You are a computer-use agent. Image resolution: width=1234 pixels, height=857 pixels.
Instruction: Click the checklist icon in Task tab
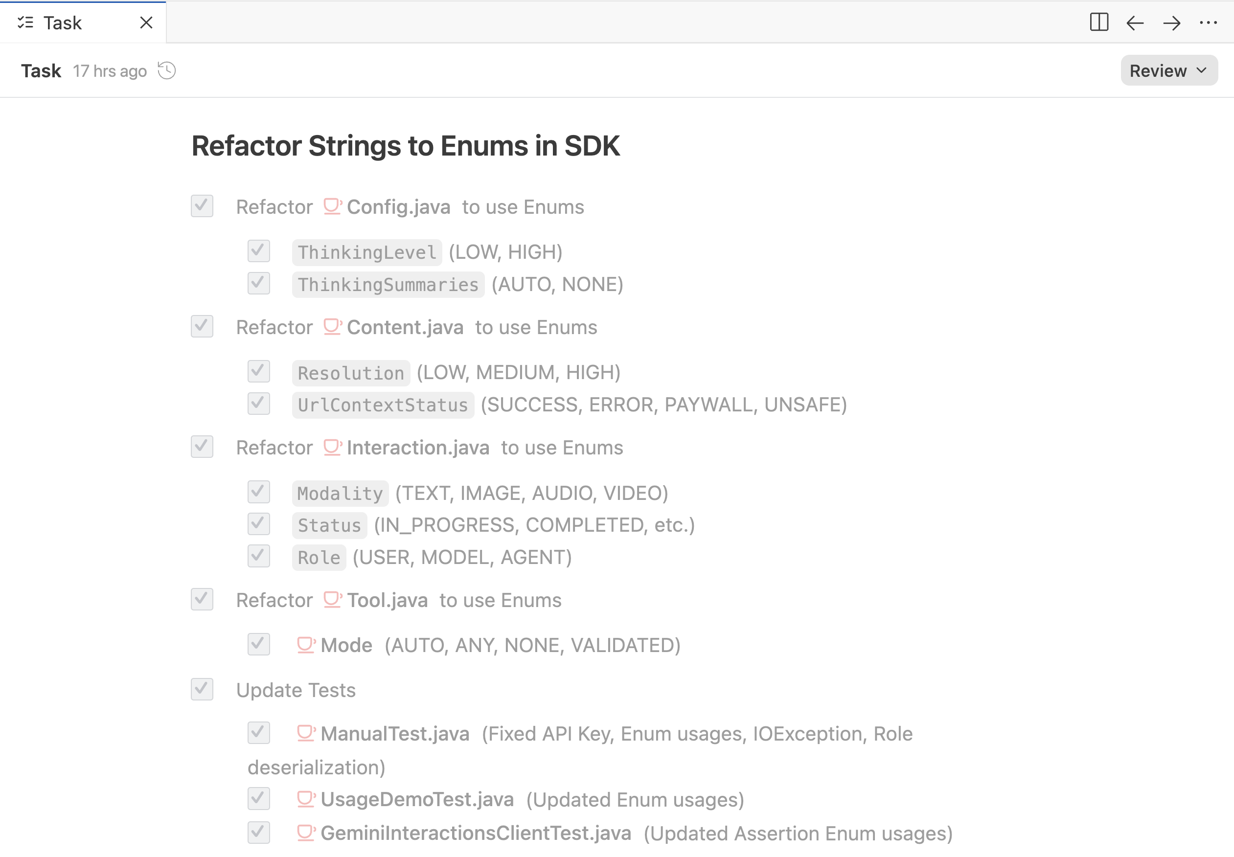tap(25, 23)
